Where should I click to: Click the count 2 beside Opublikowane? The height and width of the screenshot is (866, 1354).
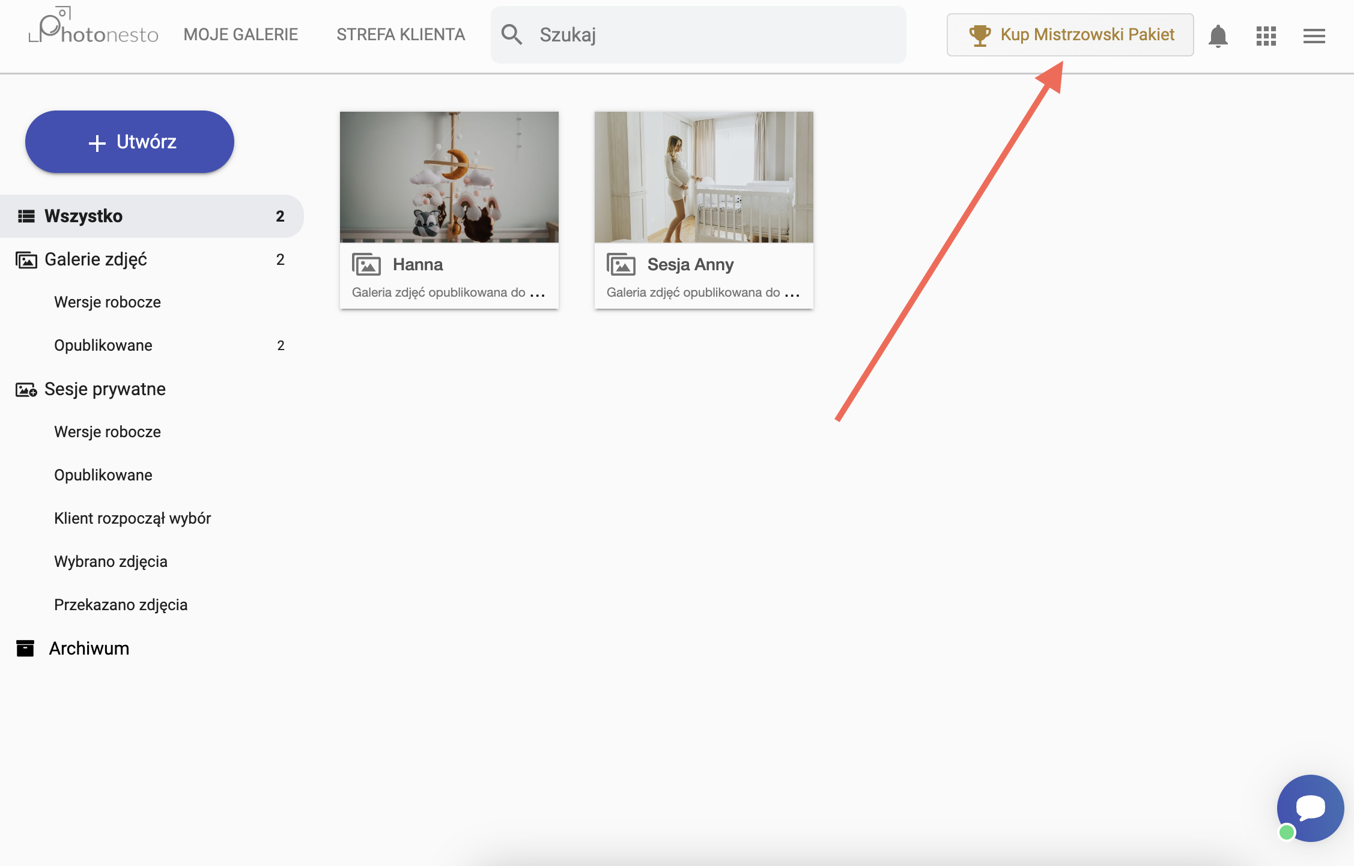click(281, 345)
